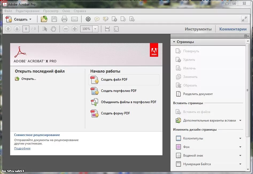Open the Окно menu
This screenshot has height=174, width=253.
click(66, 11)
